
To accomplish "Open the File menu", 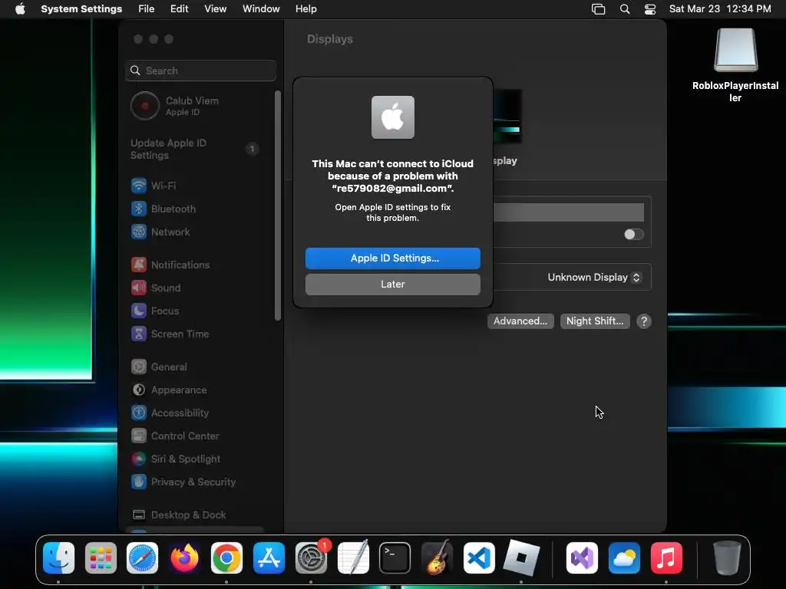I will point(147,9).
